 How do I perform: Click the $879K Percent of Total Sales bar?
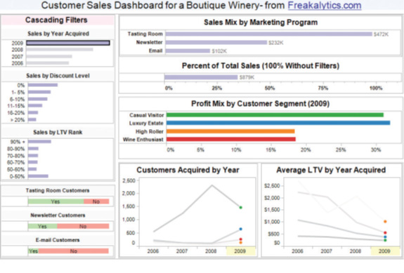coord(201,77)
